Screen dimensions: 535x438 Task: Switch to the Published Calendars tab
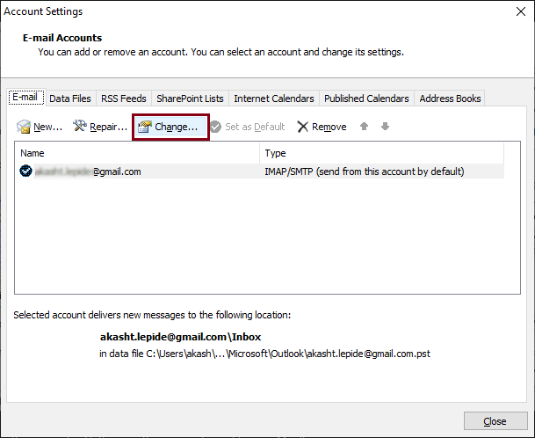click(366, 99)
